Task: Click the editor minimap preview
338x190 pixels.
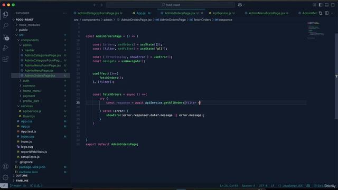Action: pyautogui.click(x=316, y=30)
